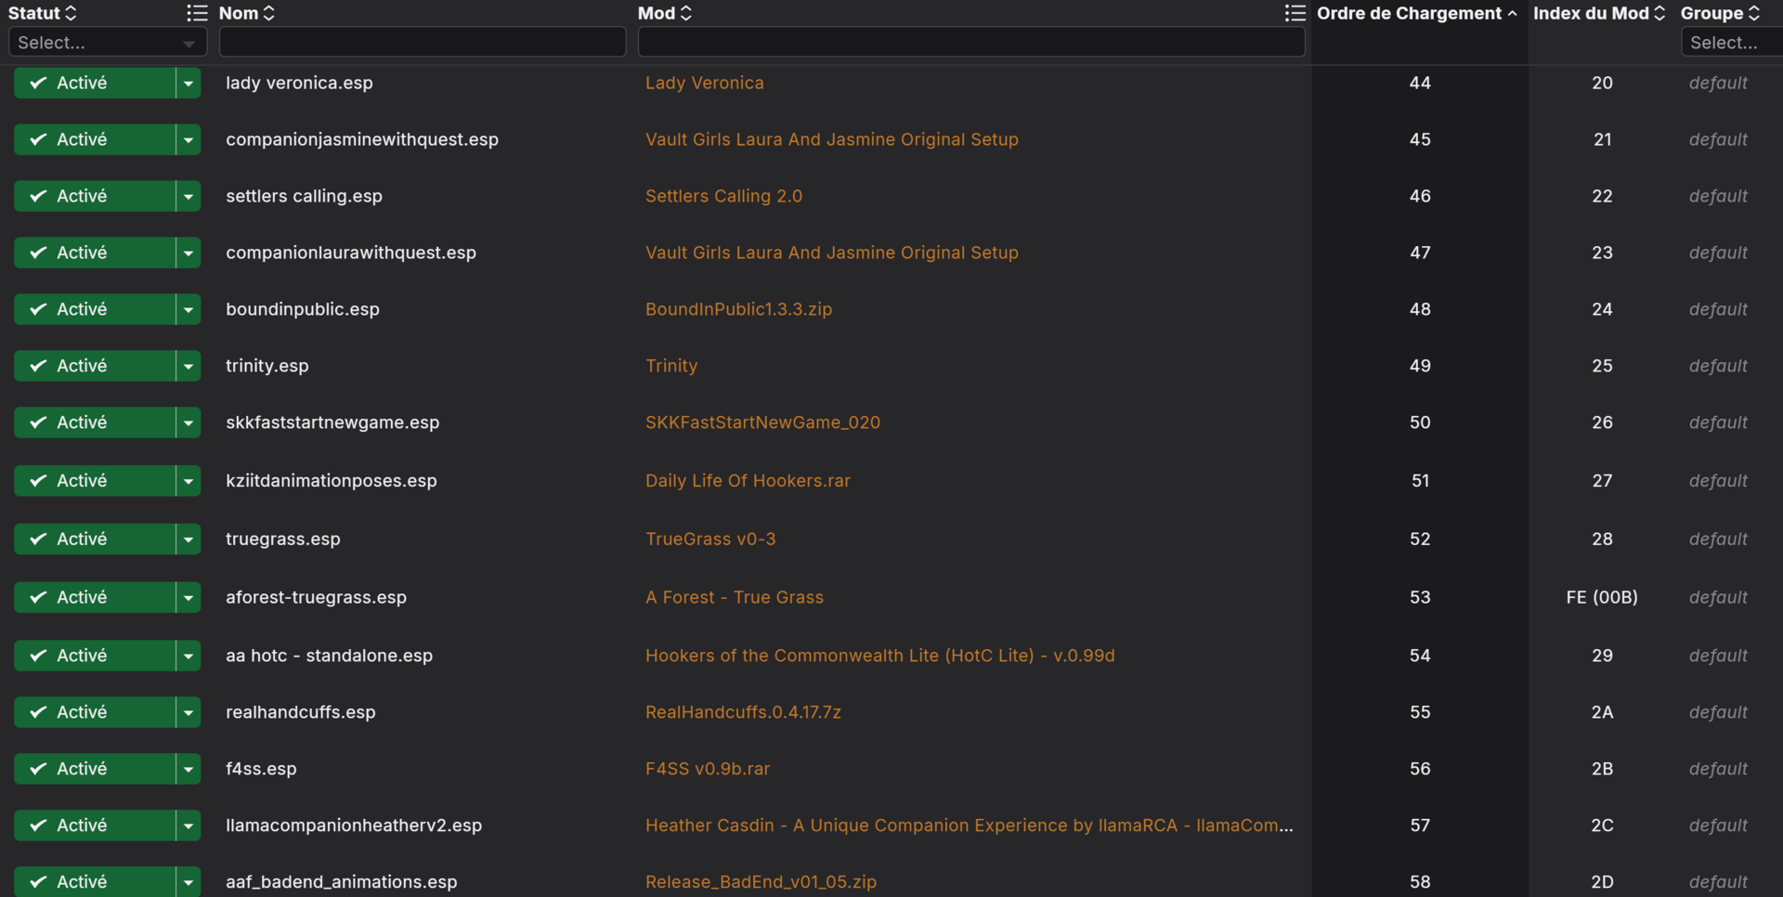Sort by Index du Mod column

(1599, 13)
